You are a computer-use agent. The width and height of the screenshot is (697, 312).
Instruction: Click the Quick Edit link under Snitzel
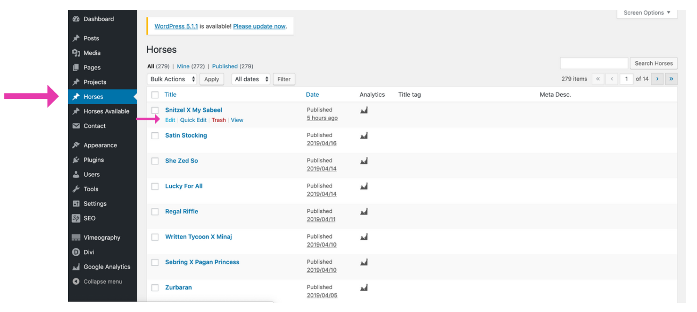pyautogui.click(x=193, y=120)
